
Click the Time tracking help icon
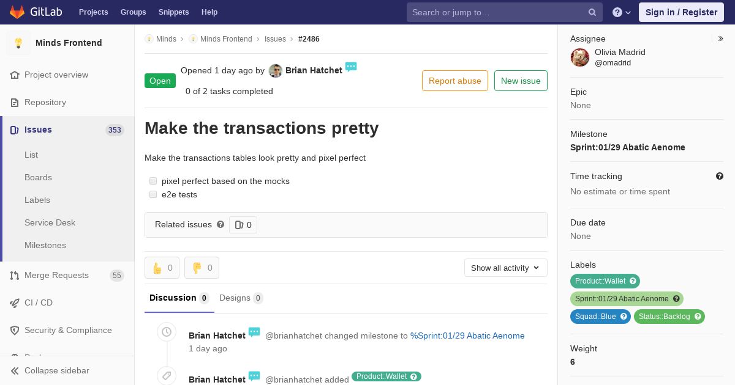point(720,176)
